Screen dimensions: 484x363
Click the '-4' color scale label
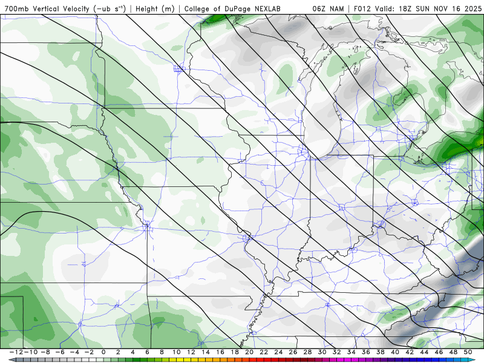coord(74,352)
